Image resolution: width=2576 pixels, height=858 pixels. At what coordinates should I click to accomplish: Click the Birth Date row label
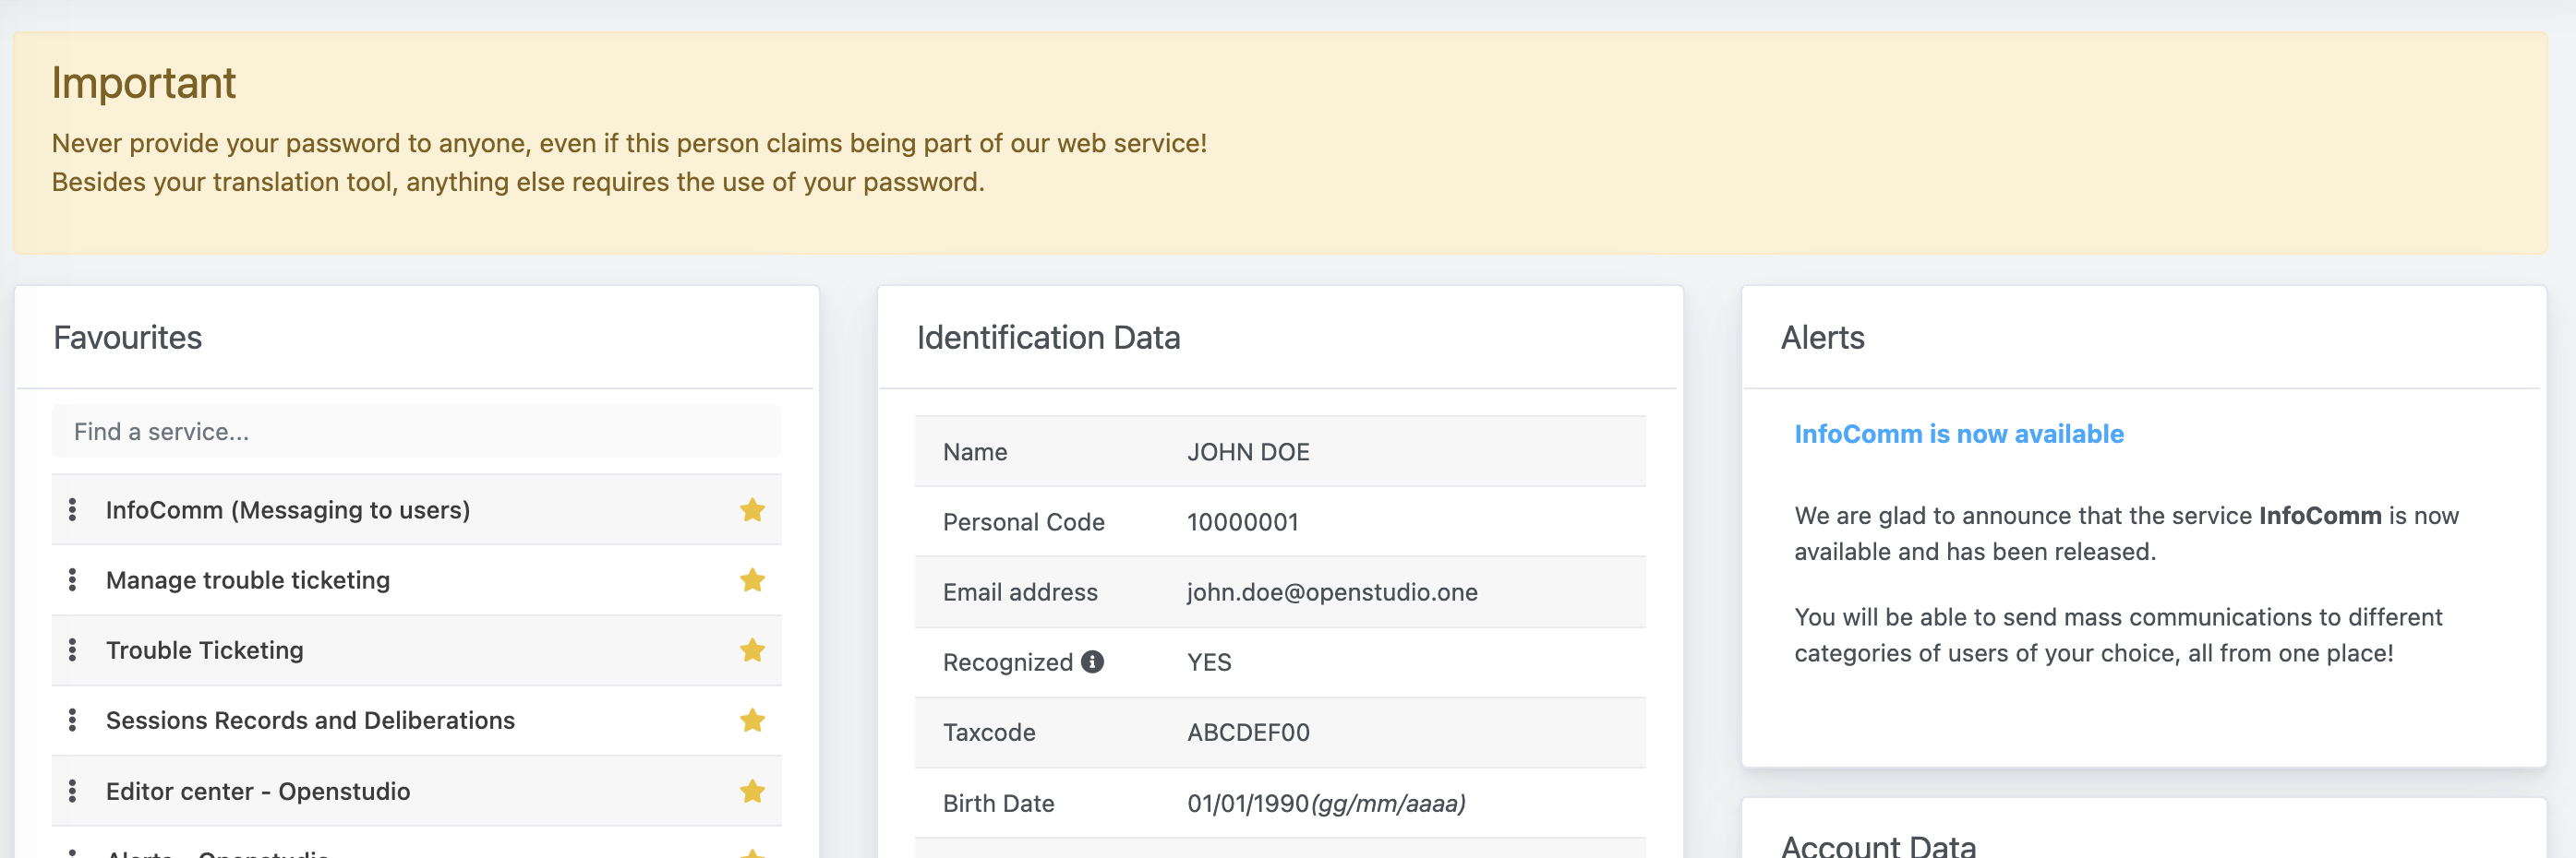[998, 803]
